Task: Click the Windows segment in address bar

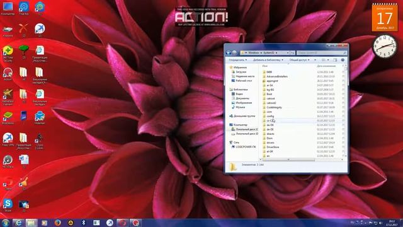Action: (253, 53)
